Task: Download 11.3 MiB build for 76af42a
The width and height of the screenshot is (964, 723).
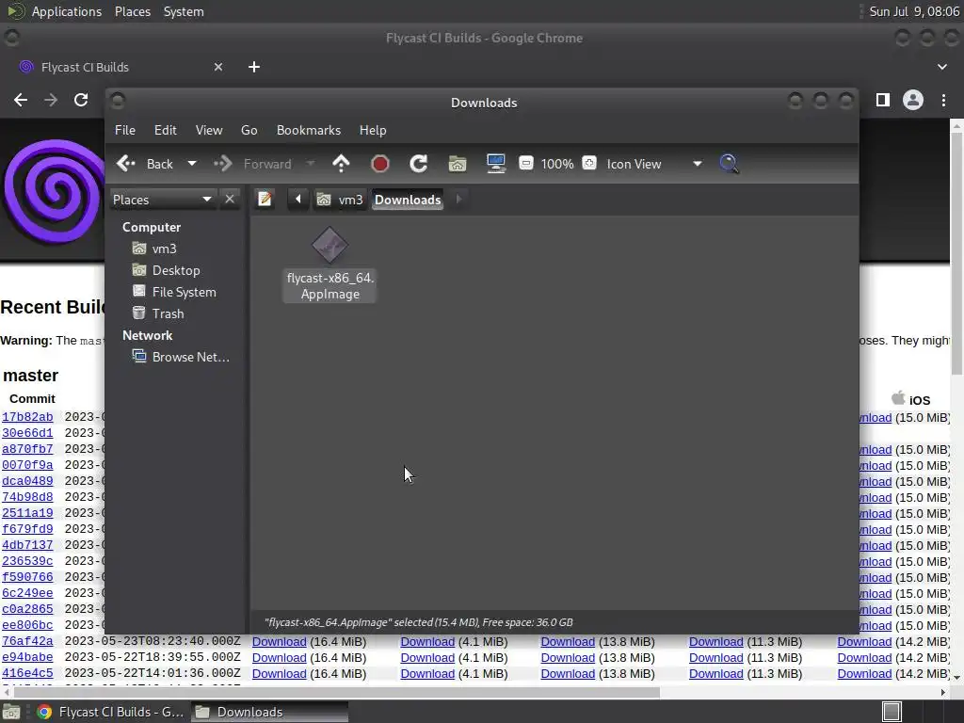Action: (x=715, y=641)
